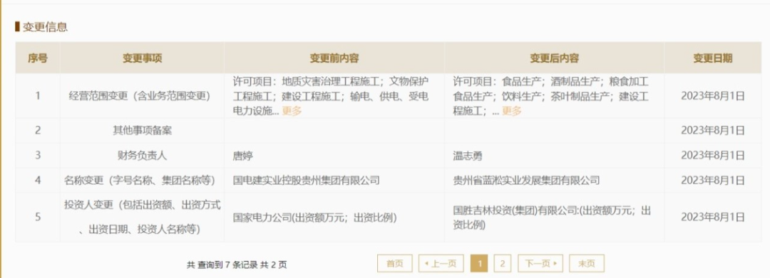770x278 pixels.
Task: Select the 投资人变更 row entry
Action: tap(142, 217)
